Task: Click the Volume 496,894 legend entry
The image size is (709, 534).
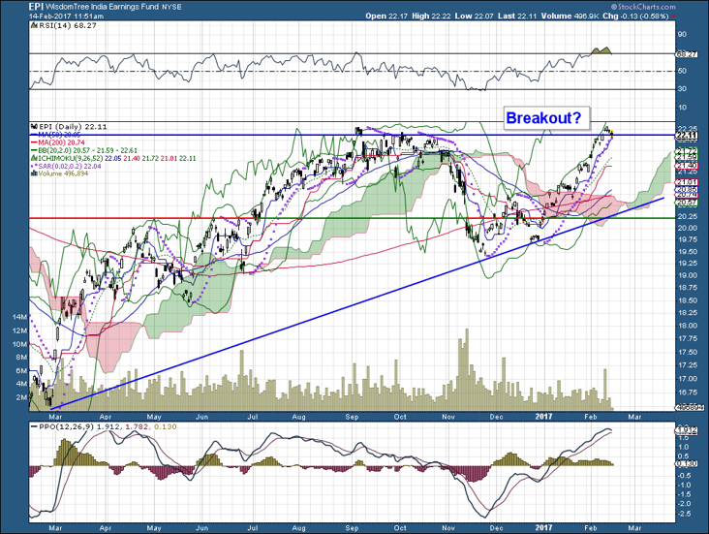Action: click(x=63, y=173)
